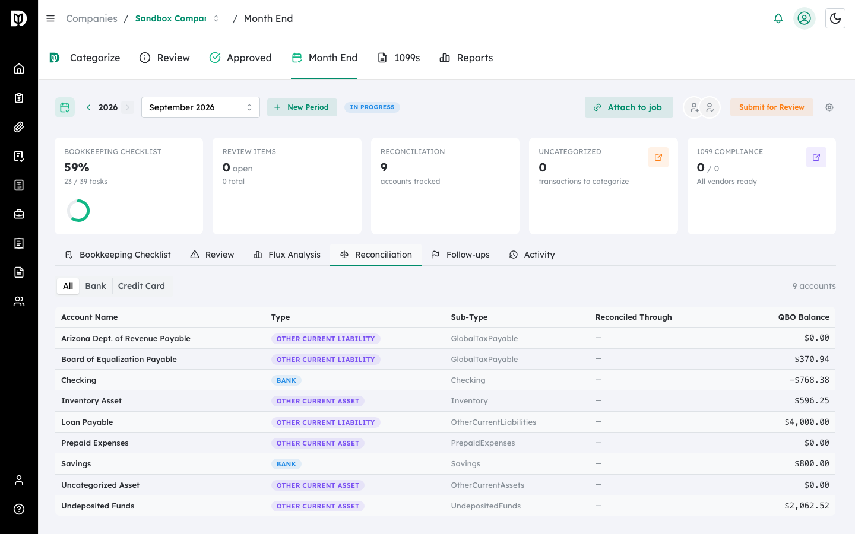855x534 pixels.
Task: Click the hamburger menu icon
Action: 50,18
